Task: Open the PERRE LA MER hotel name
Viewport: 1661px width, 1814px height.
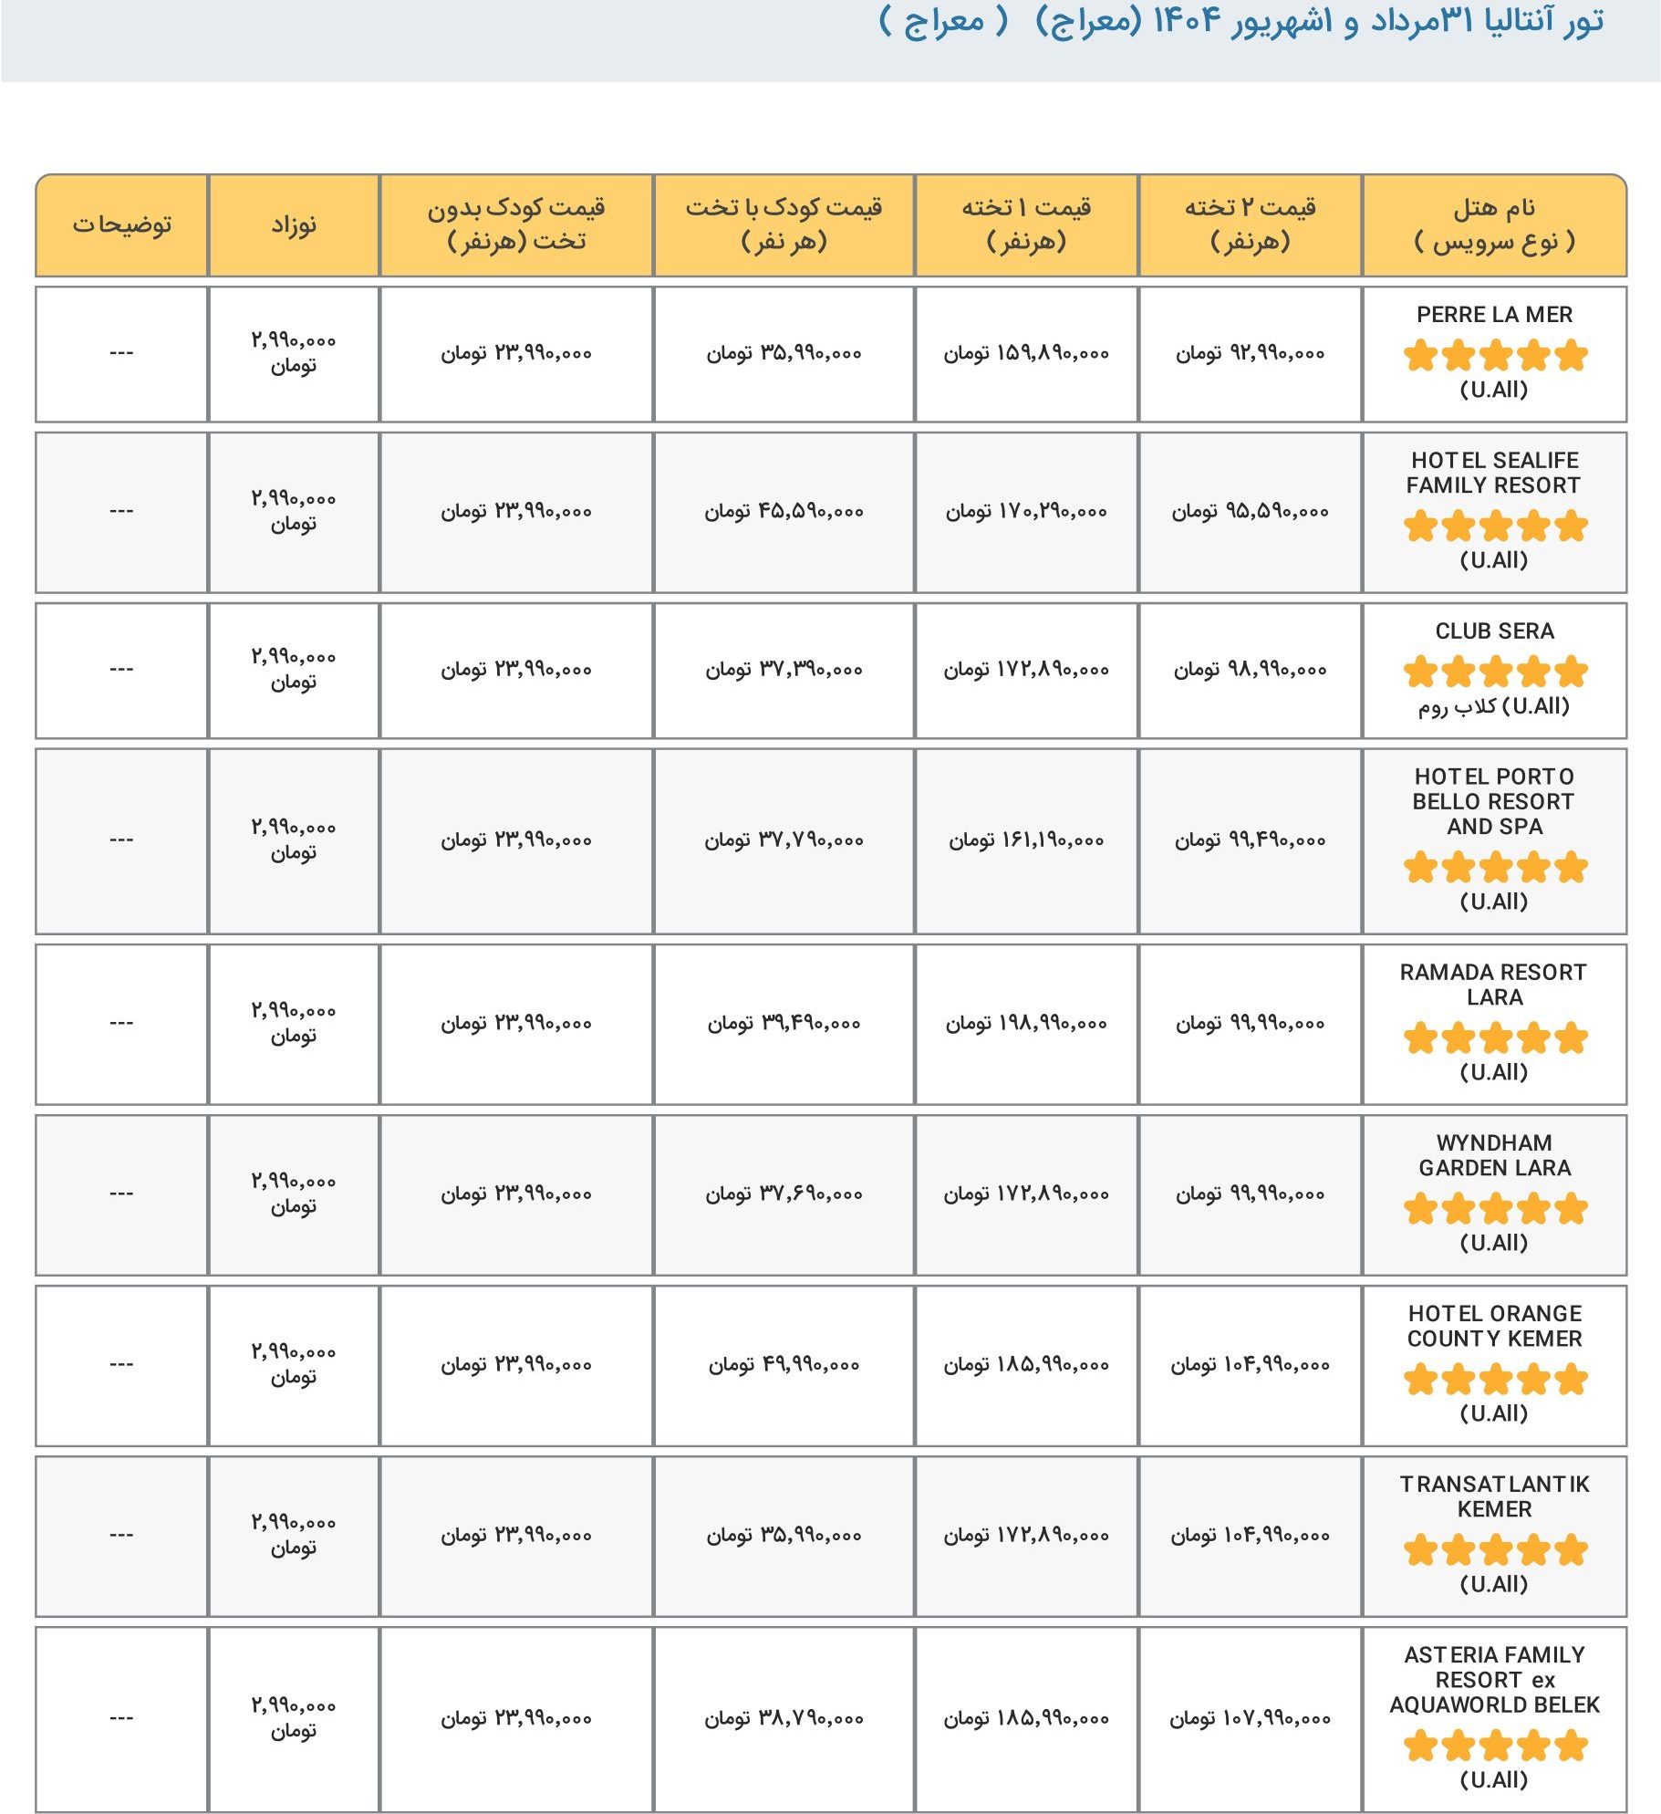Action: point(1494,315)
